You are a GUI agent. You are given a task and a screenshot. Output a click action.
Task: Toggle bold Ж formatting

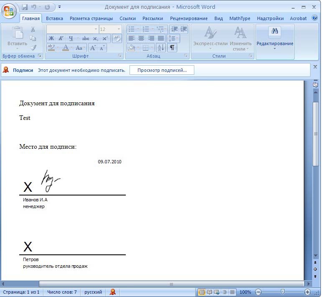point(51,38)
